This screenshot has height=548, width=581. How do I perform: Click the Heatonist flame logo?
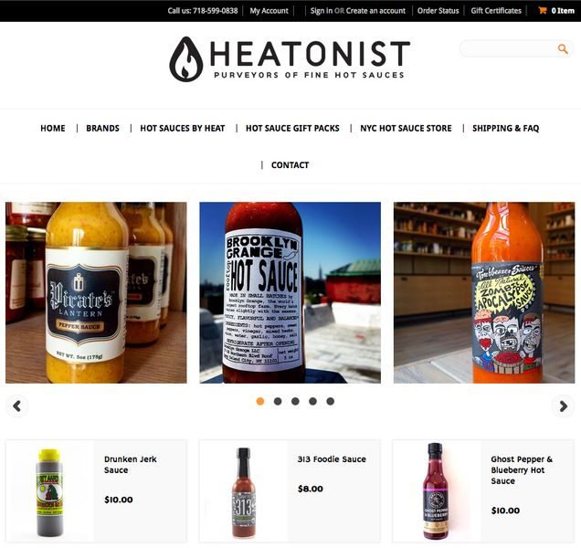186,59
